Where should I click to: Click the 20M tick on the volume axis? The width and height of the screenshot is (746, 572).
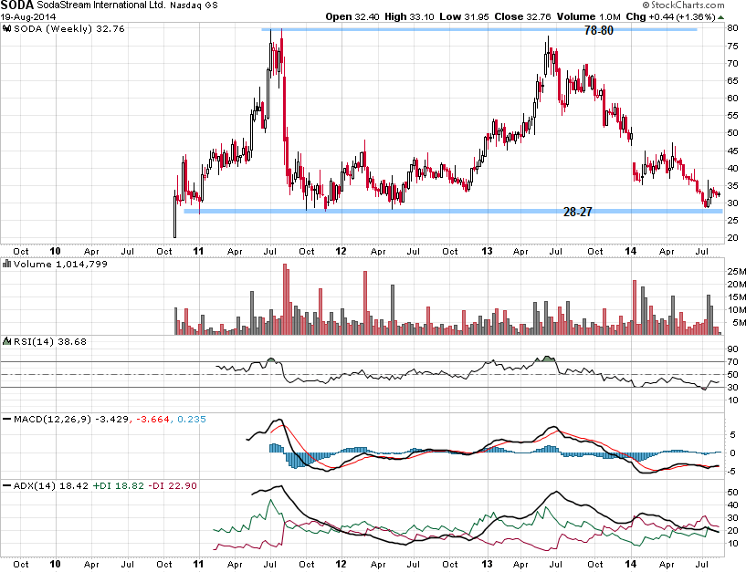coord(737,285)
